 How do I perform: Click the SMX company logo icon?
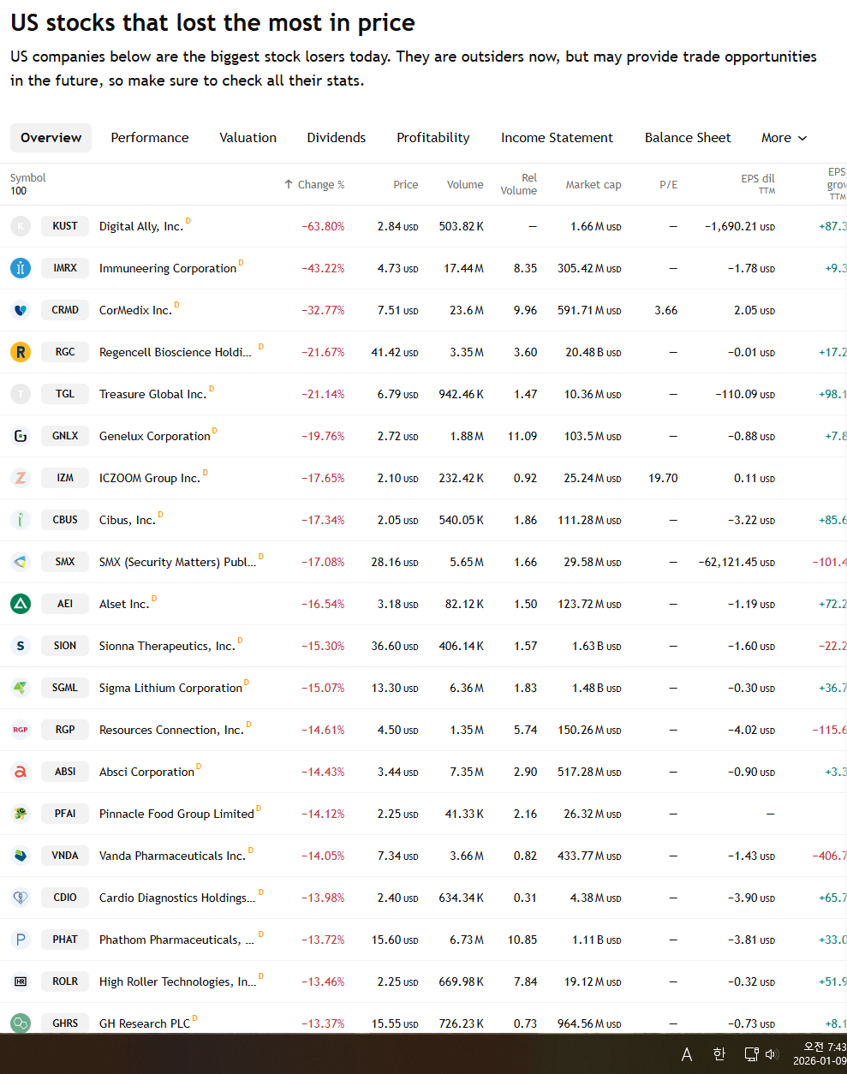click(x=21, y=562)
